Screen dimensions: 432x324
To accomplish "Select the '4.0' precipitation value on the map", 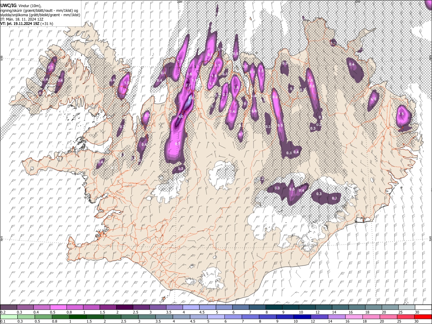I will pyautogui.click(x=181, y=116).
